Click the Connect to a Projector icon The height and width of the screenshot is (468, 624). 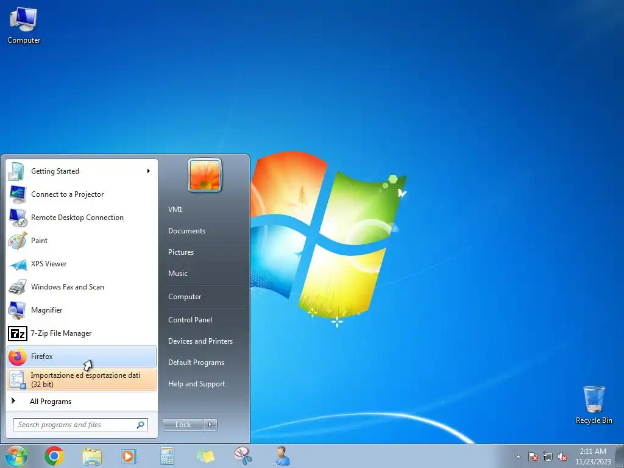18,194
